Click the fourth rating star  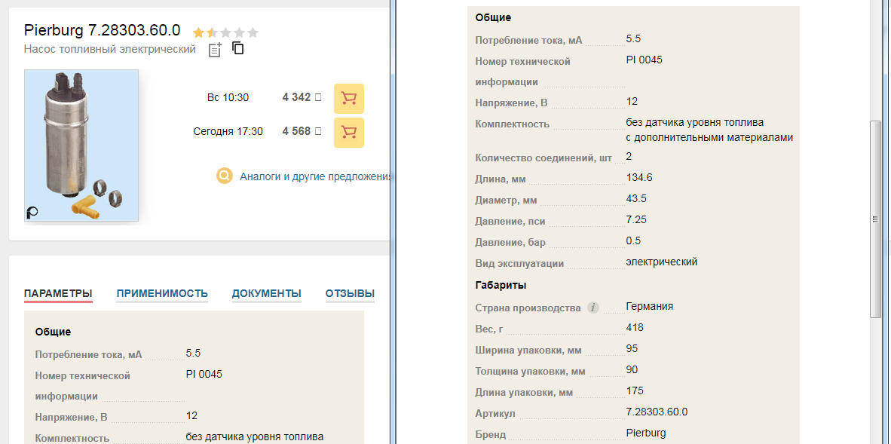click(x=239, y=32)
